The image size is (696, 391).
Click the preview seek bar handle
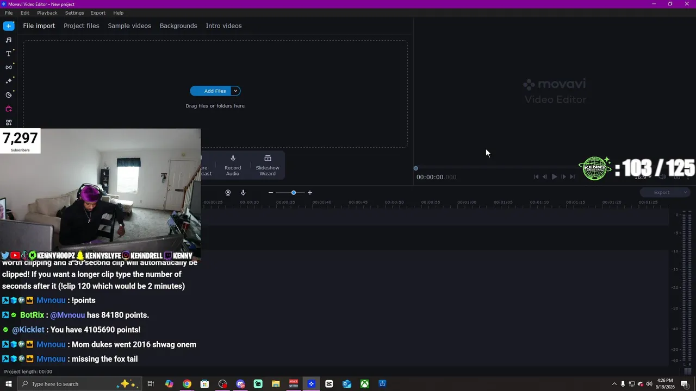(416, 168)
